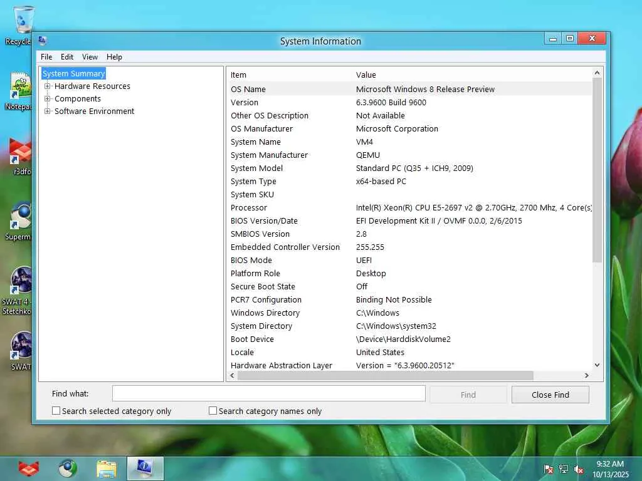Select System Summary in the tree
The height and width of the screenshot is (481, 642).
pyautogui.click(x=74, y=74)
